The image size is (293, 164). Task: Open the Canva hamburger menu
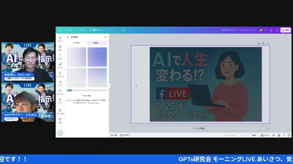coord(60,30)
